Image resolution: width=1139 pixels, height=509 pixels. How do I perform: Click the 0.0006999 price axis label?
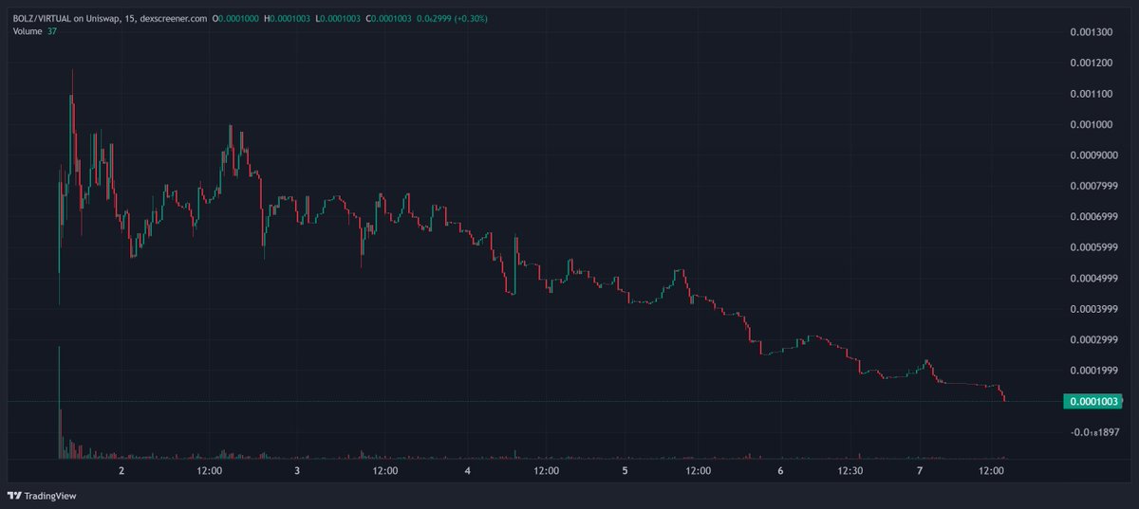[x=1093, y=217]
